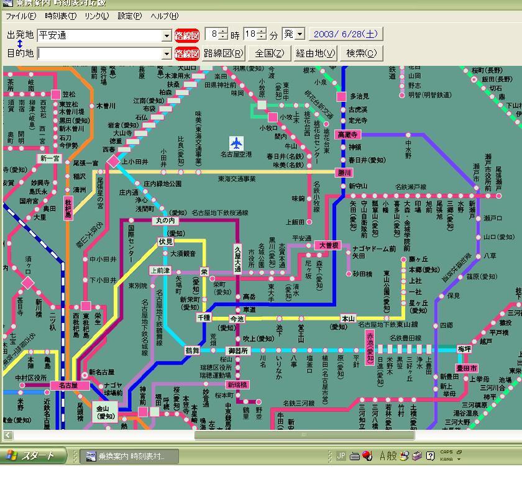Open the 設定(P) menu
Viewport: 522px width, 477px height.
tap(130, 16)
